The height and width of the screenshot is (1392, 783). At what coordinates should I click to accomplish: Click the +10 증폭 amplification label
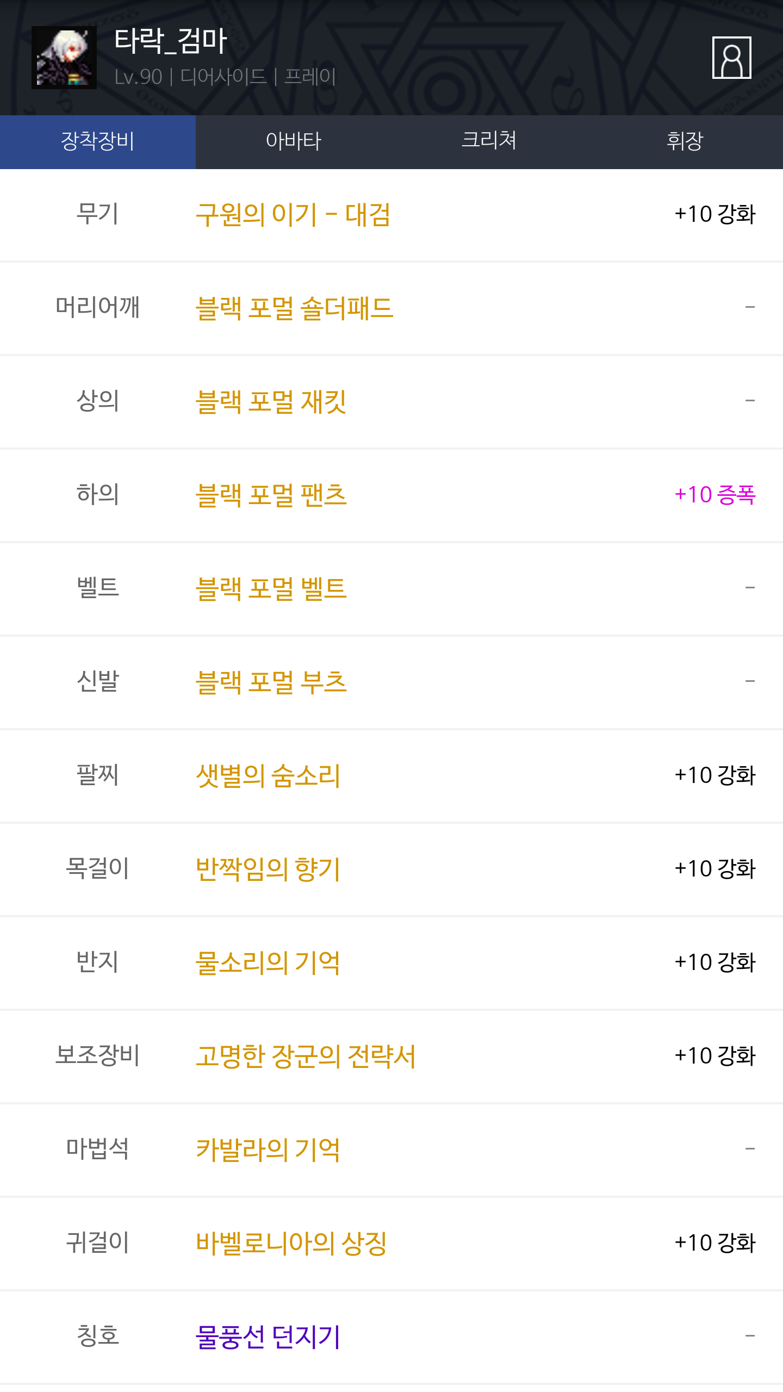714,495
